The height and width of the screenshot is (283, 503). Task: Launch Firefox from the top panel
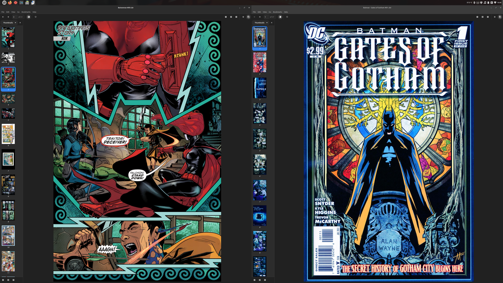pyautogui.click(x=10, y=2)
